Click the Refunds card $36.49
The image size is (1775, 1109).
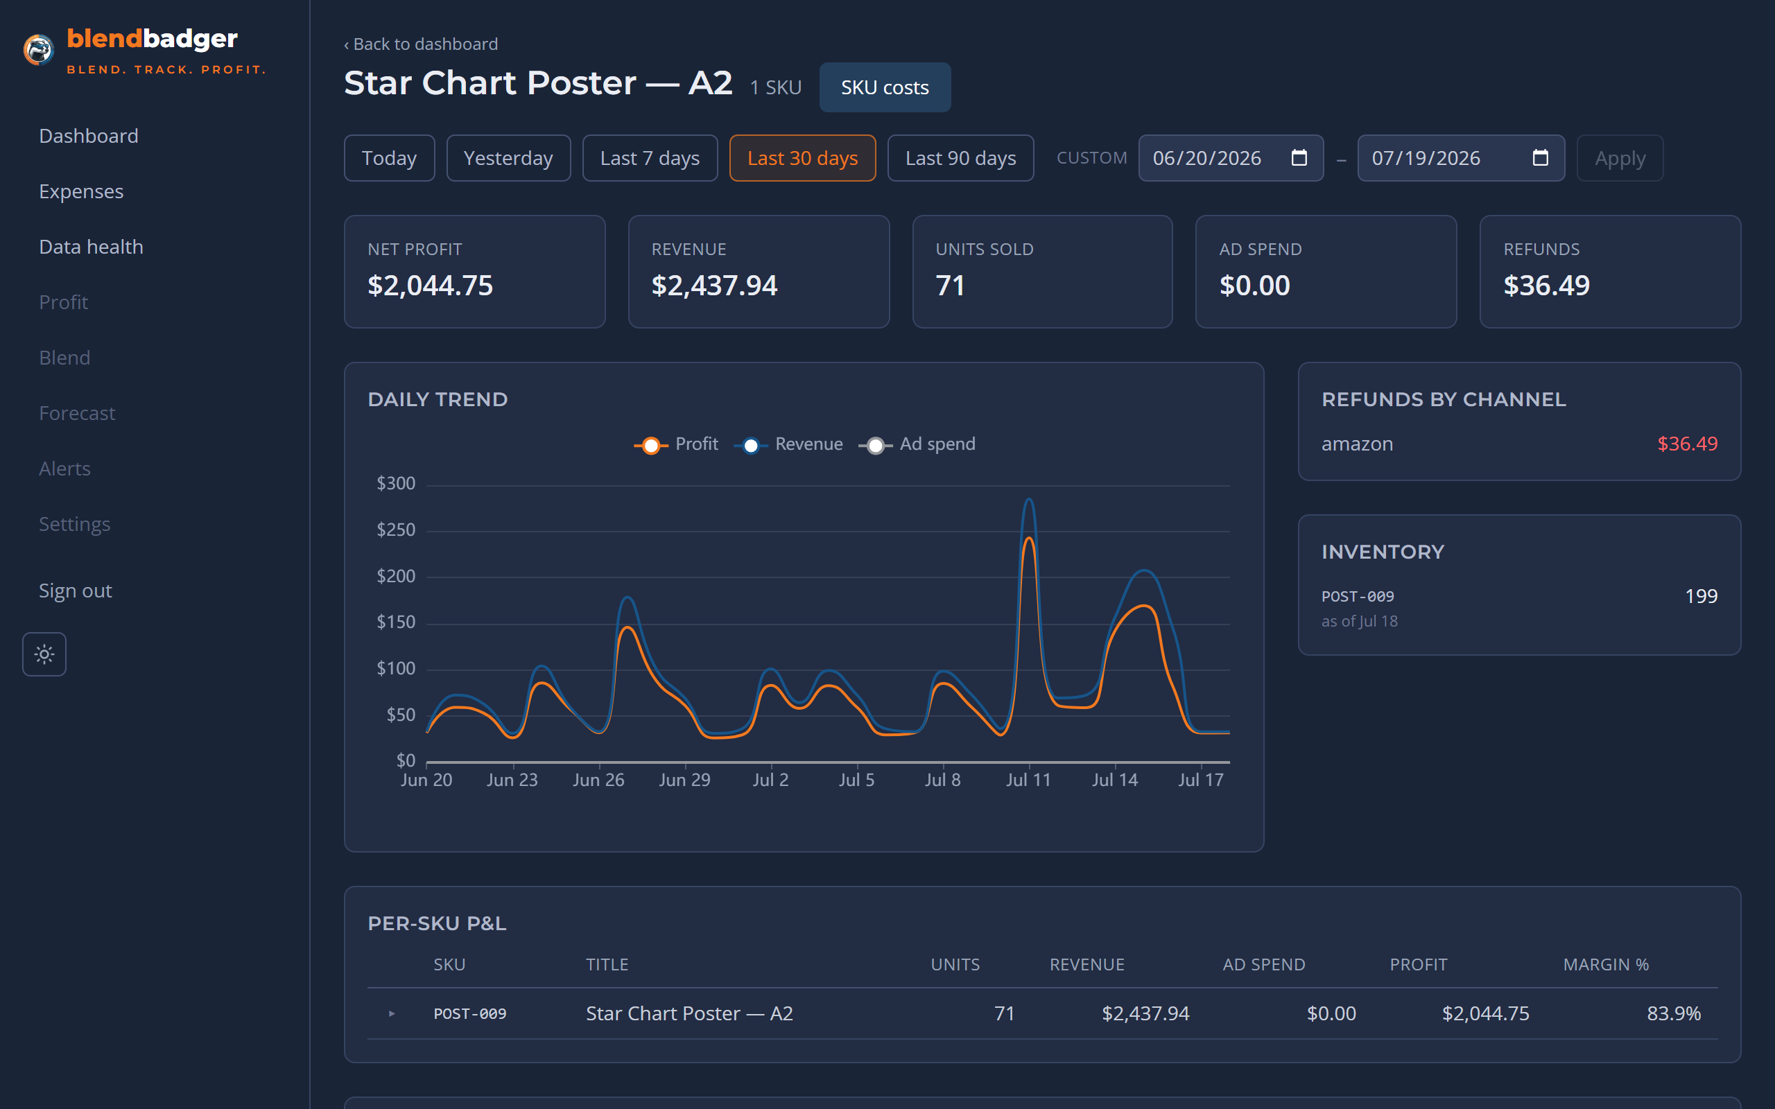1610,272
